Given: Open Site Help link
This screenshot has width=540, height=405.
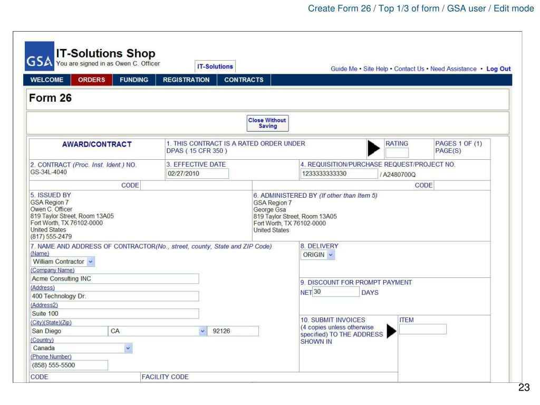Looking at the screenshot, I should [x=375, y=69].
